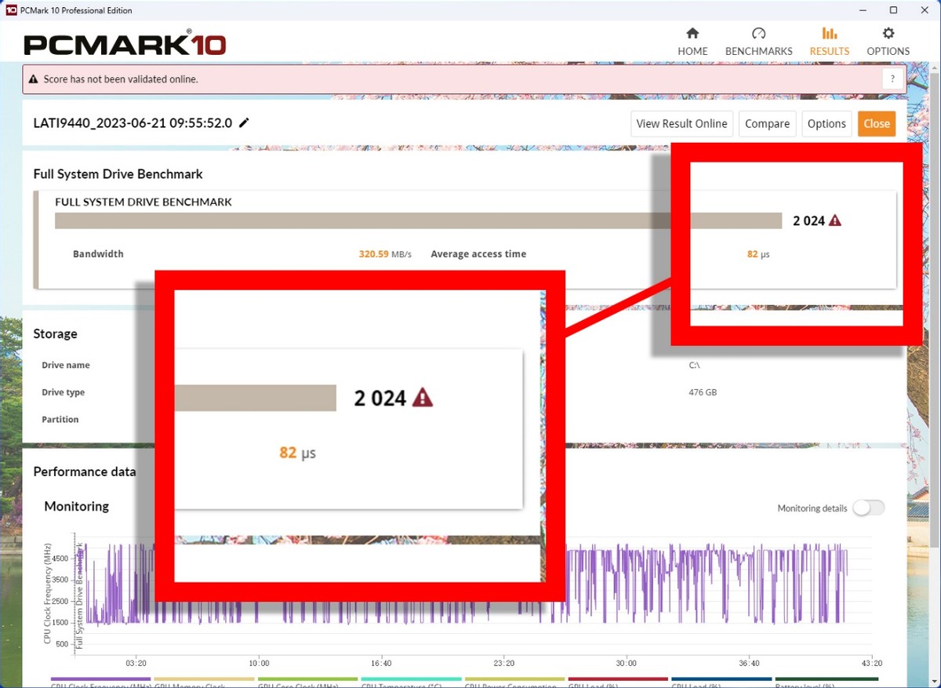Click 'Score has not been validated online.' message
Screen dimensions: 941x688
[120, 79]
